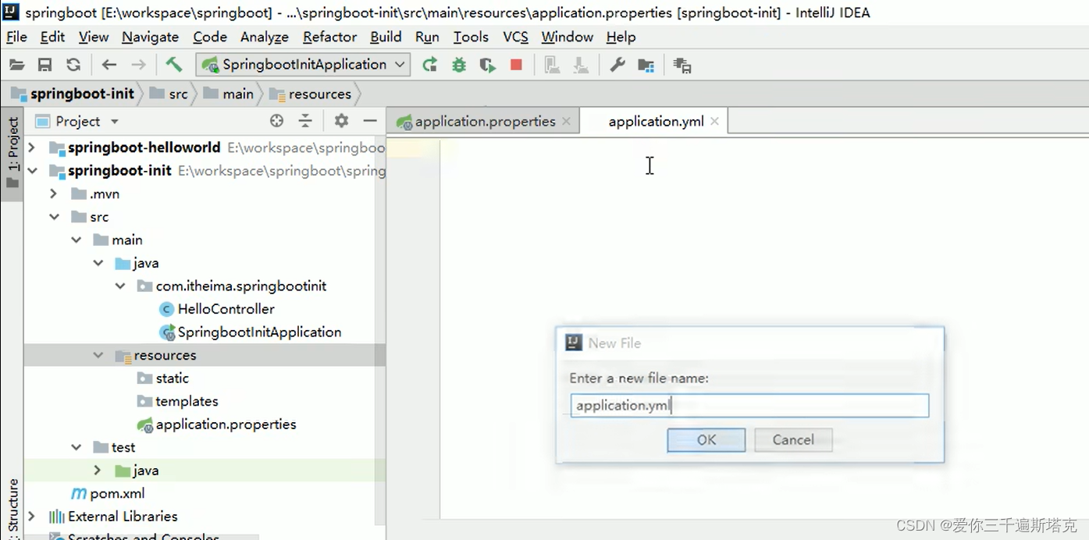Confirm the New File dialog with OK
This screenshot has width=1089, height=540.
(706, 439)
